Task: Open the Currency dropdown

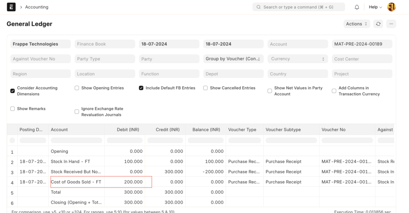Action: click(298, 59)
